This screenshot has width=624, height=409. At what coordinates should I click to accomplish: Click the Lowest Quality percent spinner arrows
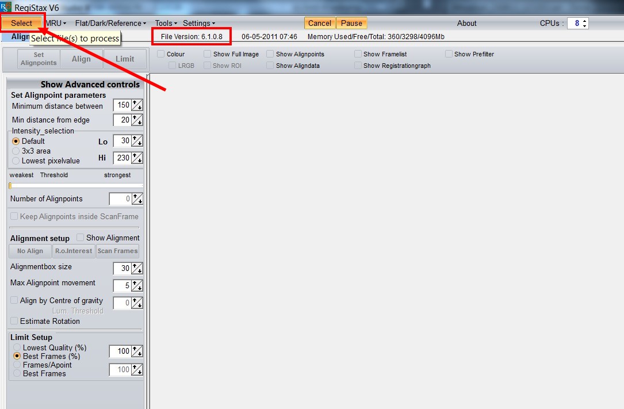click(x=137, y=351)
